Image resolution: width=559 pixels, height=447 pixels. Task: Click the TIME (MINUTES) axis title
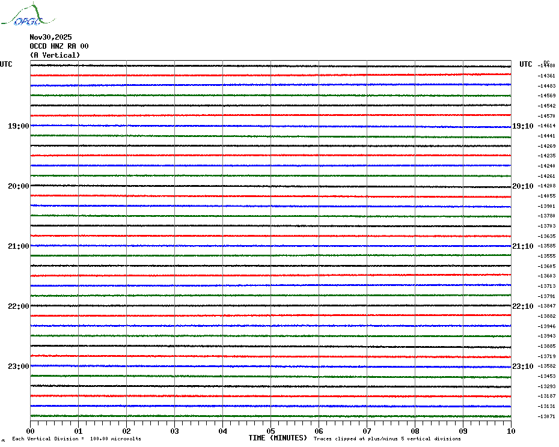point(278,438)
